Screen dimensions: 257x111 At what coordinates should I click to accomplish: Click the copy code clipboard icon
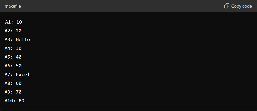[227, 6]
